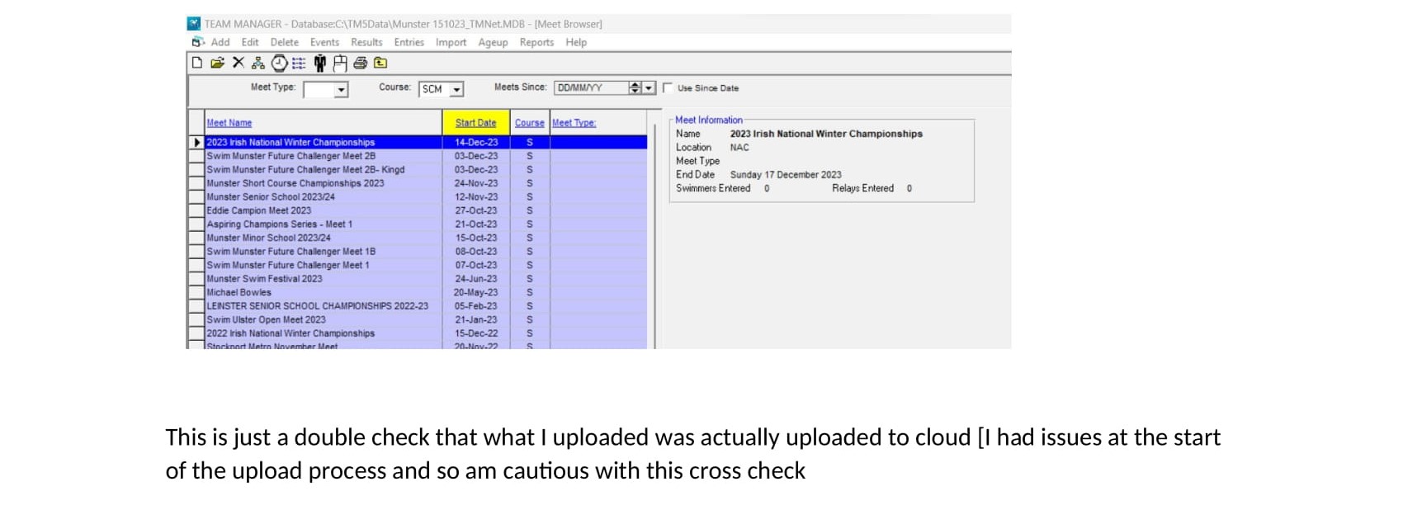
Task: Click the Meet Name column header
Action: click(229, 123)
